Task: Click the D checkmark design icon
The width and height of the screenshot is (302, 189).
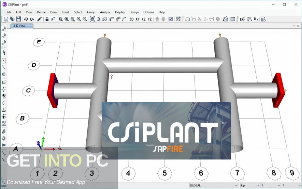Action: pos(242,19)
